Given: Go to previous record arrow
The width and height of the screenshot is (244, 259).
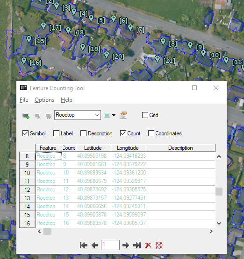Looking at the screenshot, I should (95, 245).
